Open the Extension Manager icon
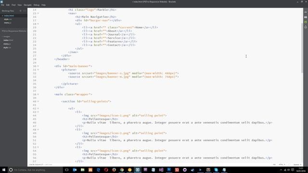 point(306,17)
